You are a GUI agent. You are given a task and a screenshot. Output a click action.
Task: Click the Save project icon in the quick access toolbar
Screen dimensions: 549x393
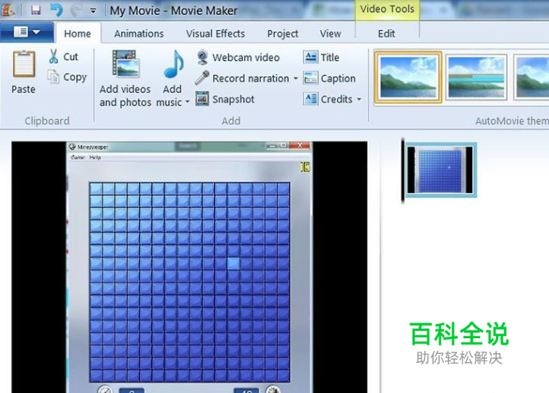click(36, 10)
